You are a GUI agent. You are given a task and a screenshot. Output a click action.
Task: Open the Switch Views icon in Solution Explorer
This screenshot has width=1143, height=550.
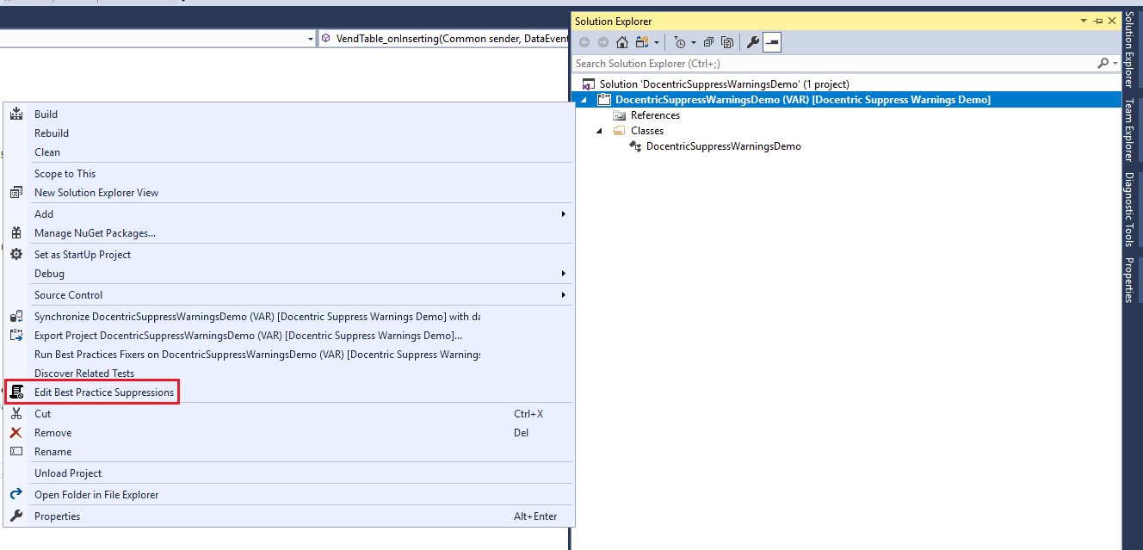tap(642, 41)
